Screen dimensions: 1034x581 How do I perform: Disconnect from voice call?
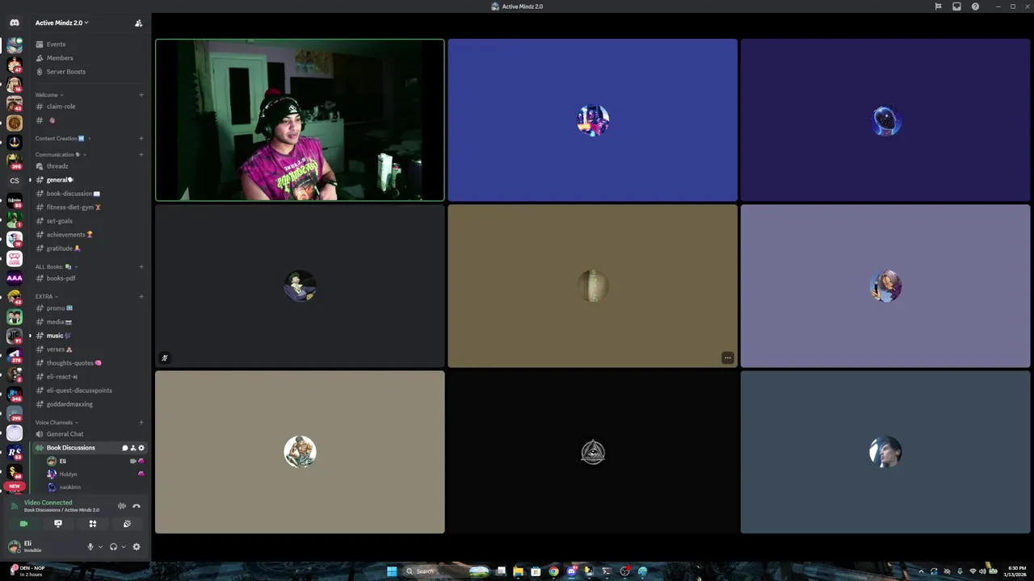coord(137,506)
